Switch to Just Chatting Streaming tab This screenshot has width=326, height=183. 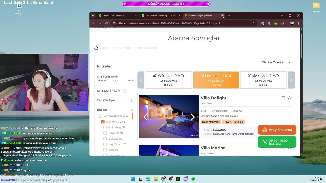pos(160,16)
